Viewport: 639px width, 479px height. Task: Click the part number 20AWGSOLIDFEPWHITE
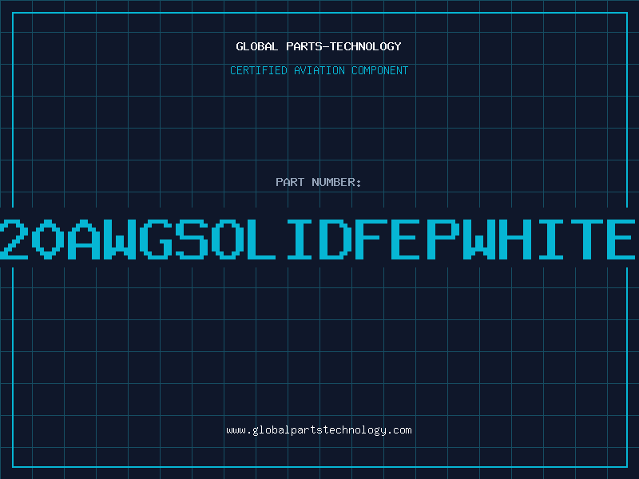pyautogui.click(x=318, y=239)
